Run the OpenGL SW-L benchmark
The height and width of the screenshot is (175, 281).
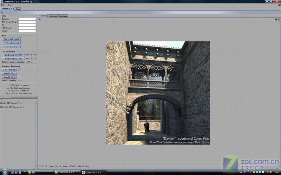point(9,73)
